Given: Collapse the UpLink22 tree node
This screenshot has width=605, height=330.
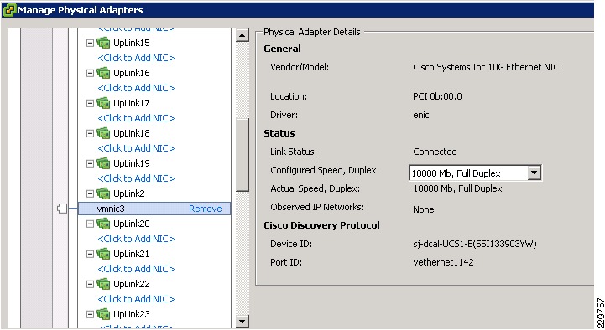Looking at the screenshot, I should [x=90, y=284].
